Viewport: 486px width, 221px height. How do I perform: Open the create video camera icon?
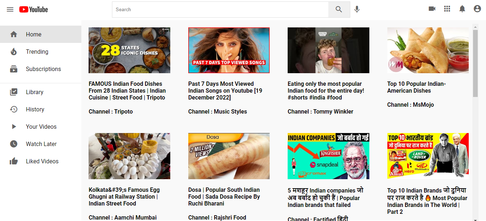432,9
